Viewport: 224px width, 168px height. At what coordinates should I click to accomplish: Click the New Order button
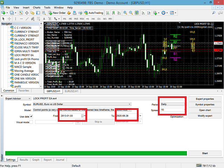(x=57, y=13)
